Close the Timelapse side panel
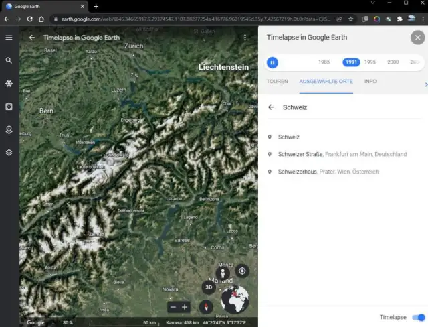Viewport: 428px width, 327px height. pos(417,38)
